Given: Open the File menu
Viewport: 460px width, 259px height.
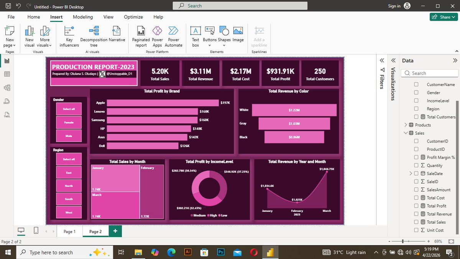Looking at the screenshot, I should click(11, 17).
